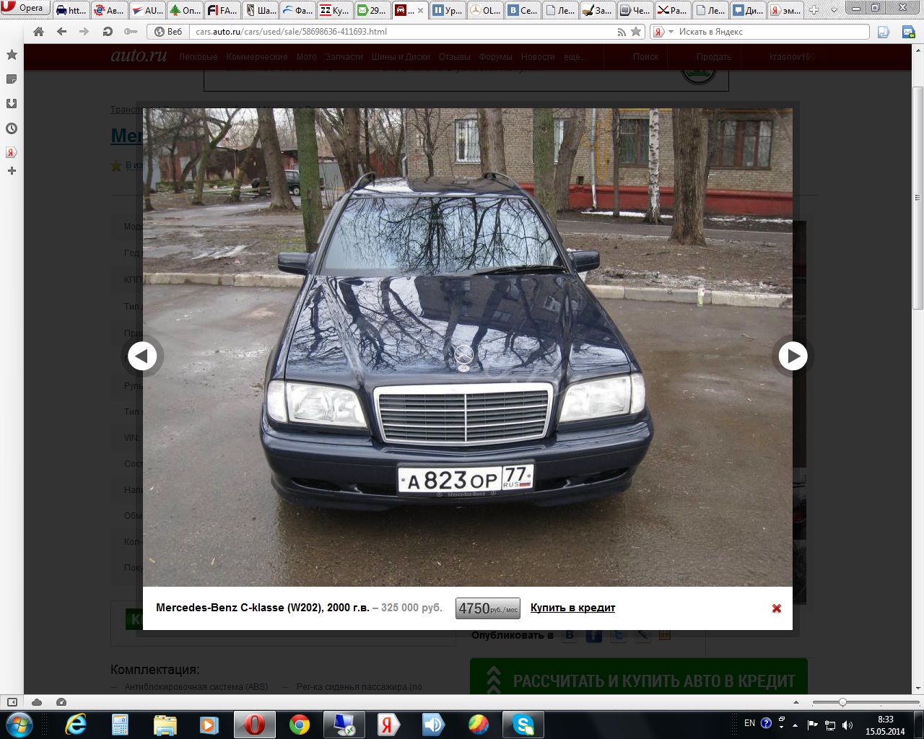Toggle the sidebar panel button in status bar
924x739 pixels.
12,702
